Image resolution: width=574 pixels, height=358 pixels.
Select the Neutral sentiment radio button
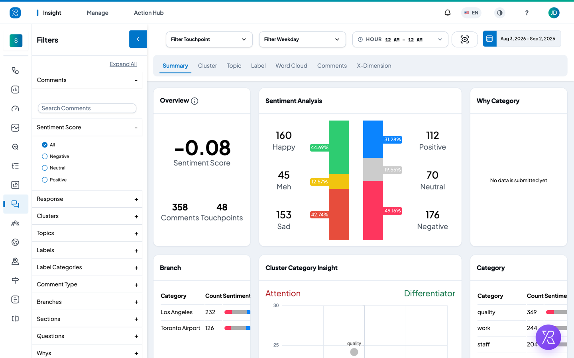45,168
